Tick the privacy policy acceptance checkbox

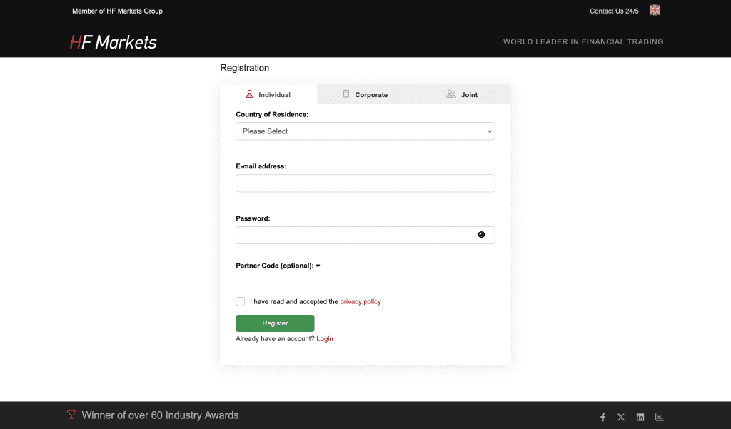coord(240,302)
